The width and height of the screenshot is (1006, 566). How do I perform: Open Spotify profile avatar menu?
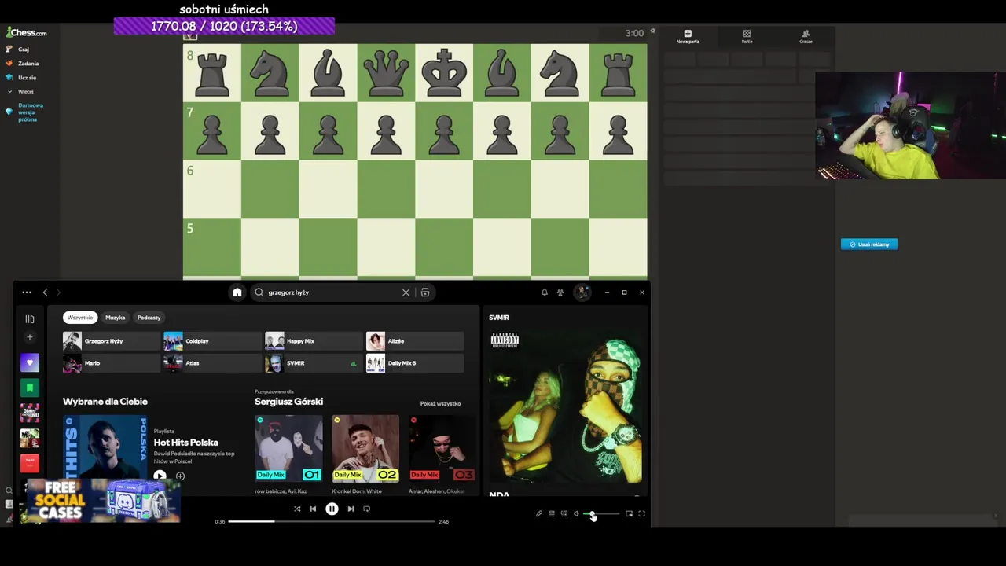pyautogui.click(x=582, y=292)
